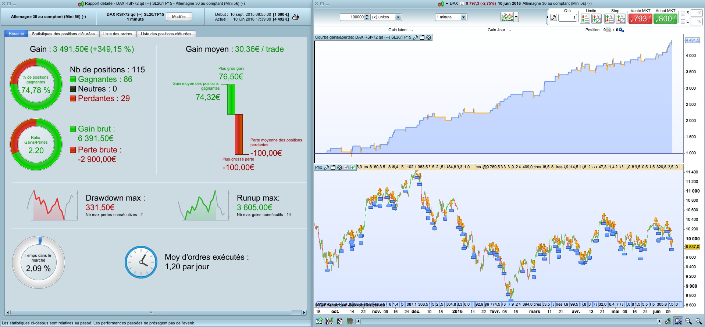Image resolution: width=705 pixels, height=327 pixels.
Task: Print the detailed report with printer icon
Action: [x=296, y=17]
